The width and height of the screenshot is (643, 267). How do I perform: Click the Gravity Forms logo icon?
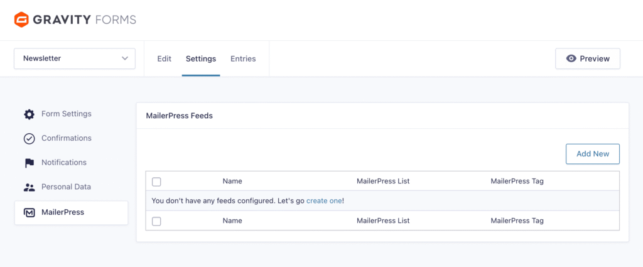(22, 19)
